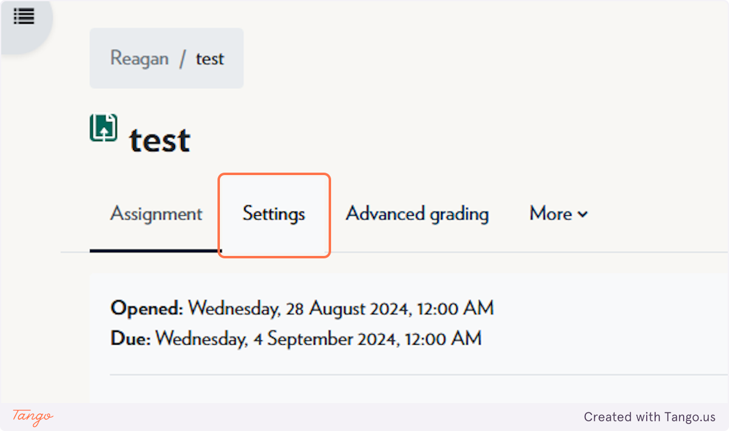729x431 pixels.
Task: Click the green assignment activity icon
Action: click(104, 128)
